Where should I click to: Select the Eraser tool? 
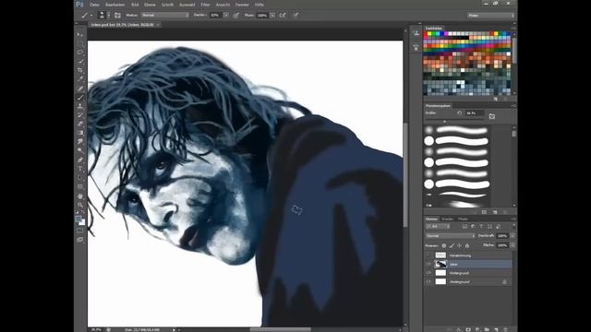tap(80, 124)
